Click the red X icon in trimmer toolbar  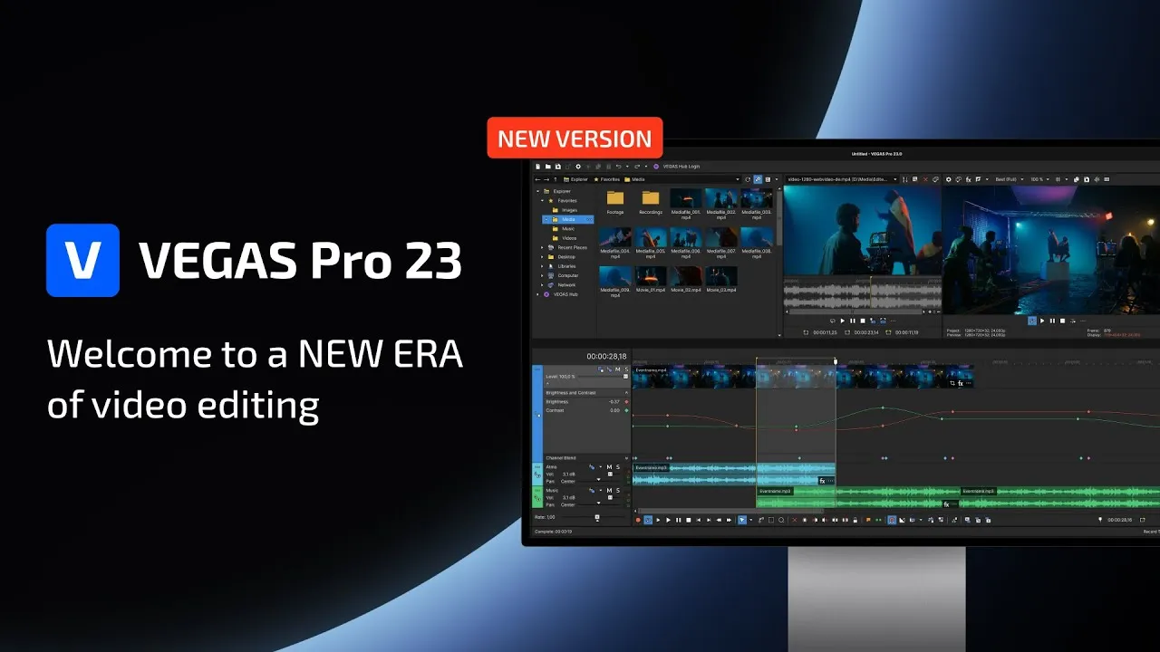(925, 179)
